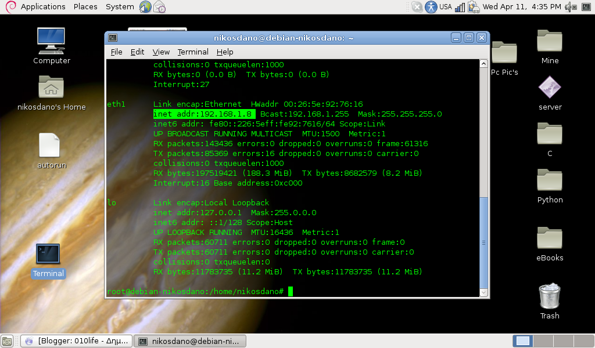Open the Mine folder on the desktop
Image resolution: width=595 pixels, height=348 pixels.
(x=550, y=40)
